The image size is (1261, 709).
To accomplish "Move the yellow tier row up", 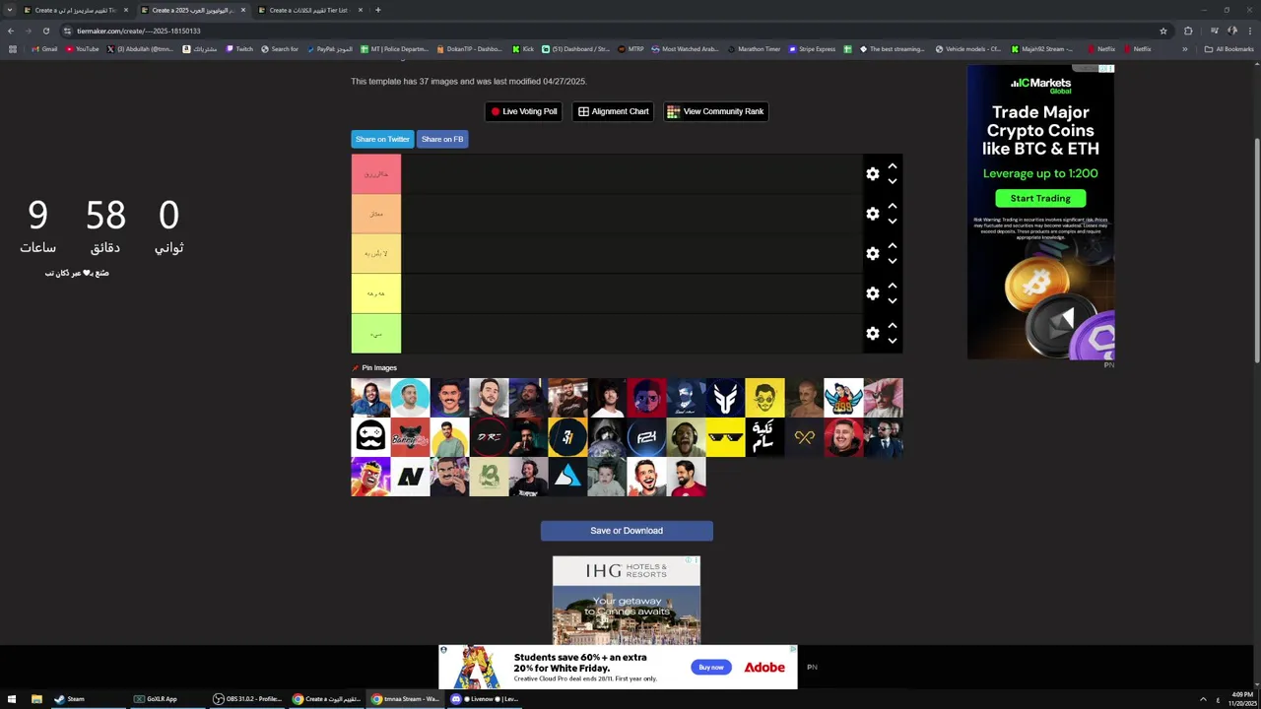I will coord(892,286).
